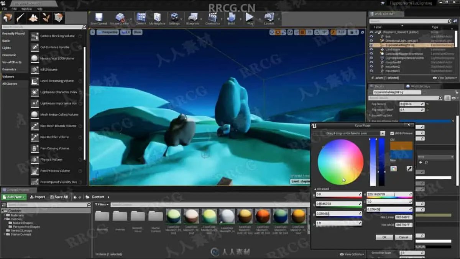Click the Old color swatch
The height and width of the screenshot is (259, 460).
point(401,146)
